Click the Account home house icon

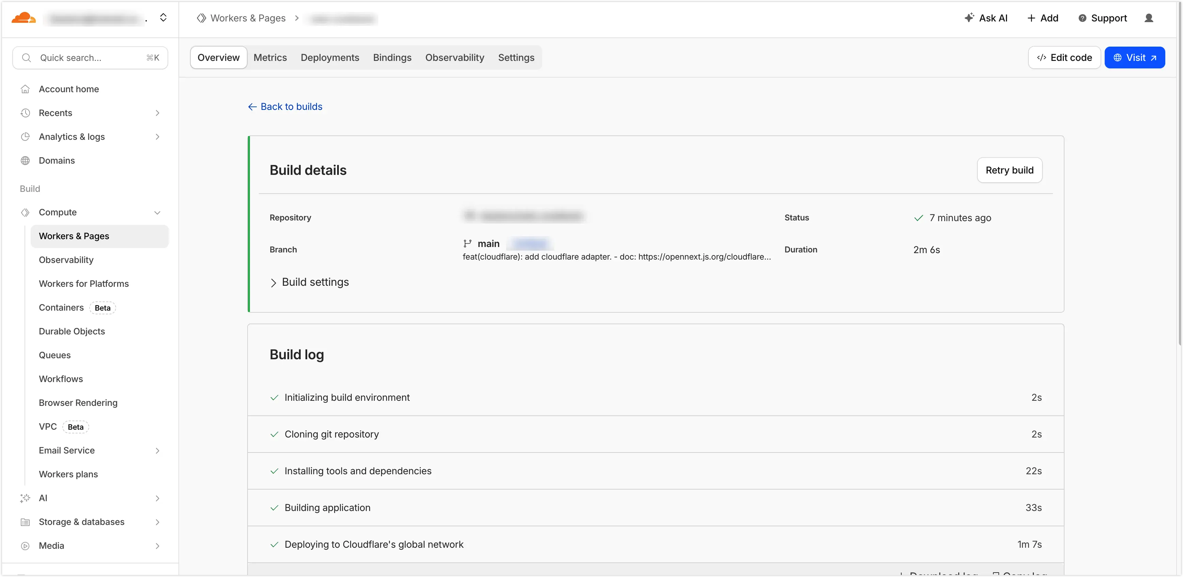tap(25, 89)
